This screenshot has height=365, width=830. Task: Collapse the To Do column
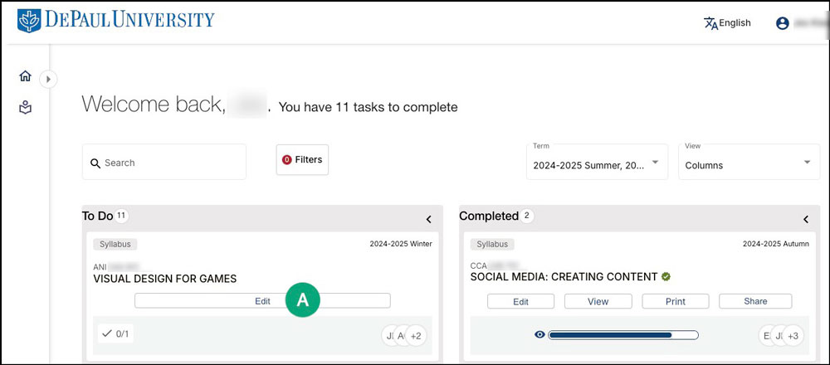pos(429,219)
